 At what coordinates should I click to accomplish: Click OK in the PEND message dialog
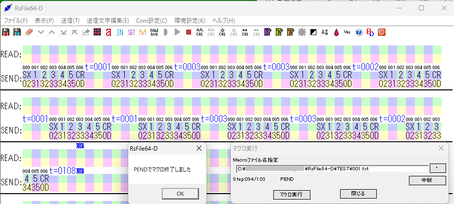coord(180,193)
